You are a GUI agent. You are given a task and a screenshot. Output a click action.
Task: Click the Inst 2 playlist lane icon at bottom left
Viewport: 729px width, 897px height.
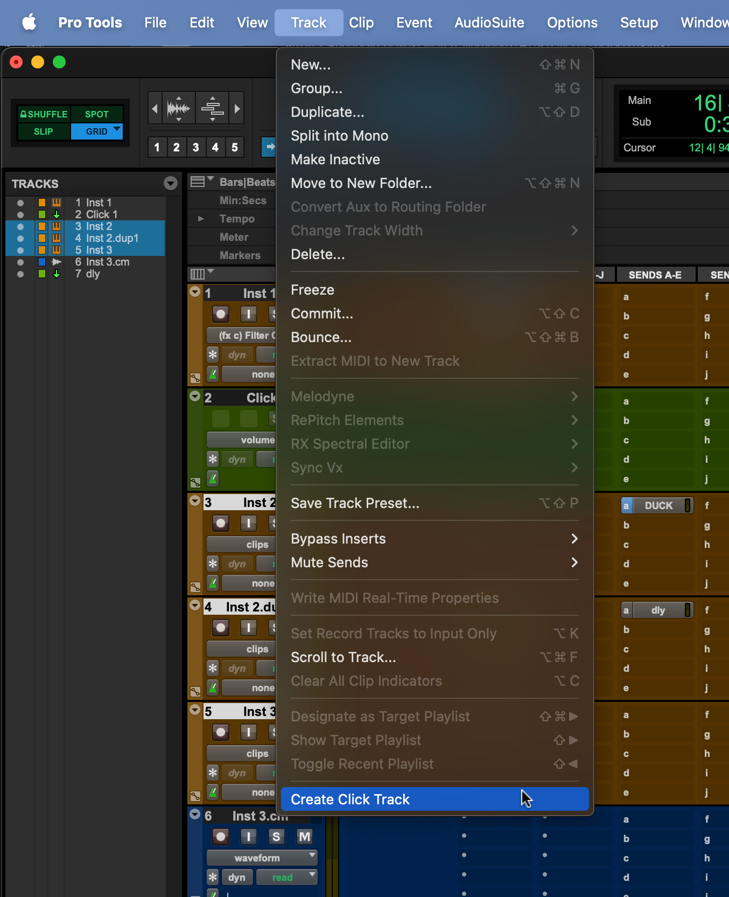(195, 587)
